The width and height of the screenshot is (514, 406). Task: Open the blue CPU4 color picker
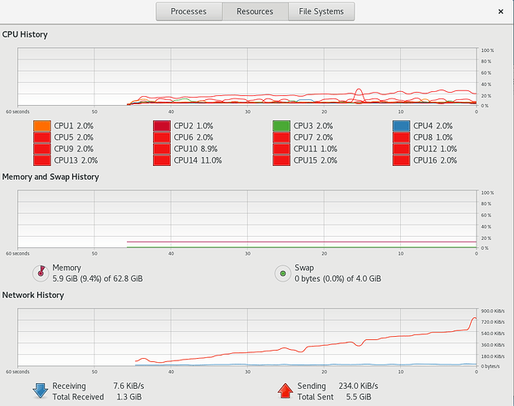(401, 126)
